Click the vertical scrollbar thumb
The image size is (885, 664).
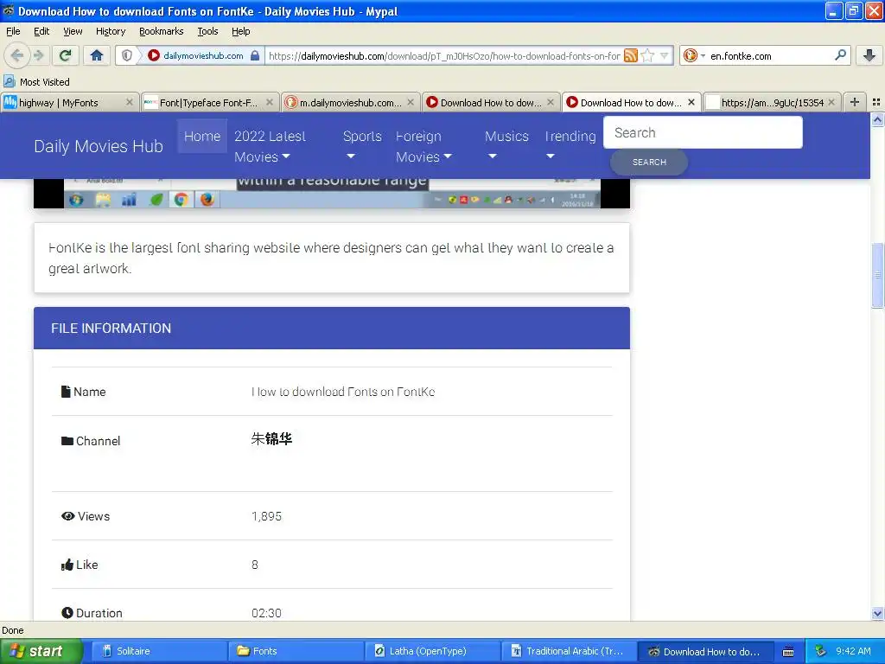[x=877, y=275]
